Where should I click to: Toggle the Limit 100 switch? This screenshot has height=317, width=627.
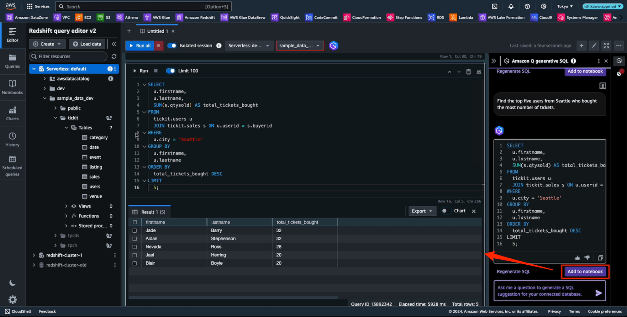point(170,71)
